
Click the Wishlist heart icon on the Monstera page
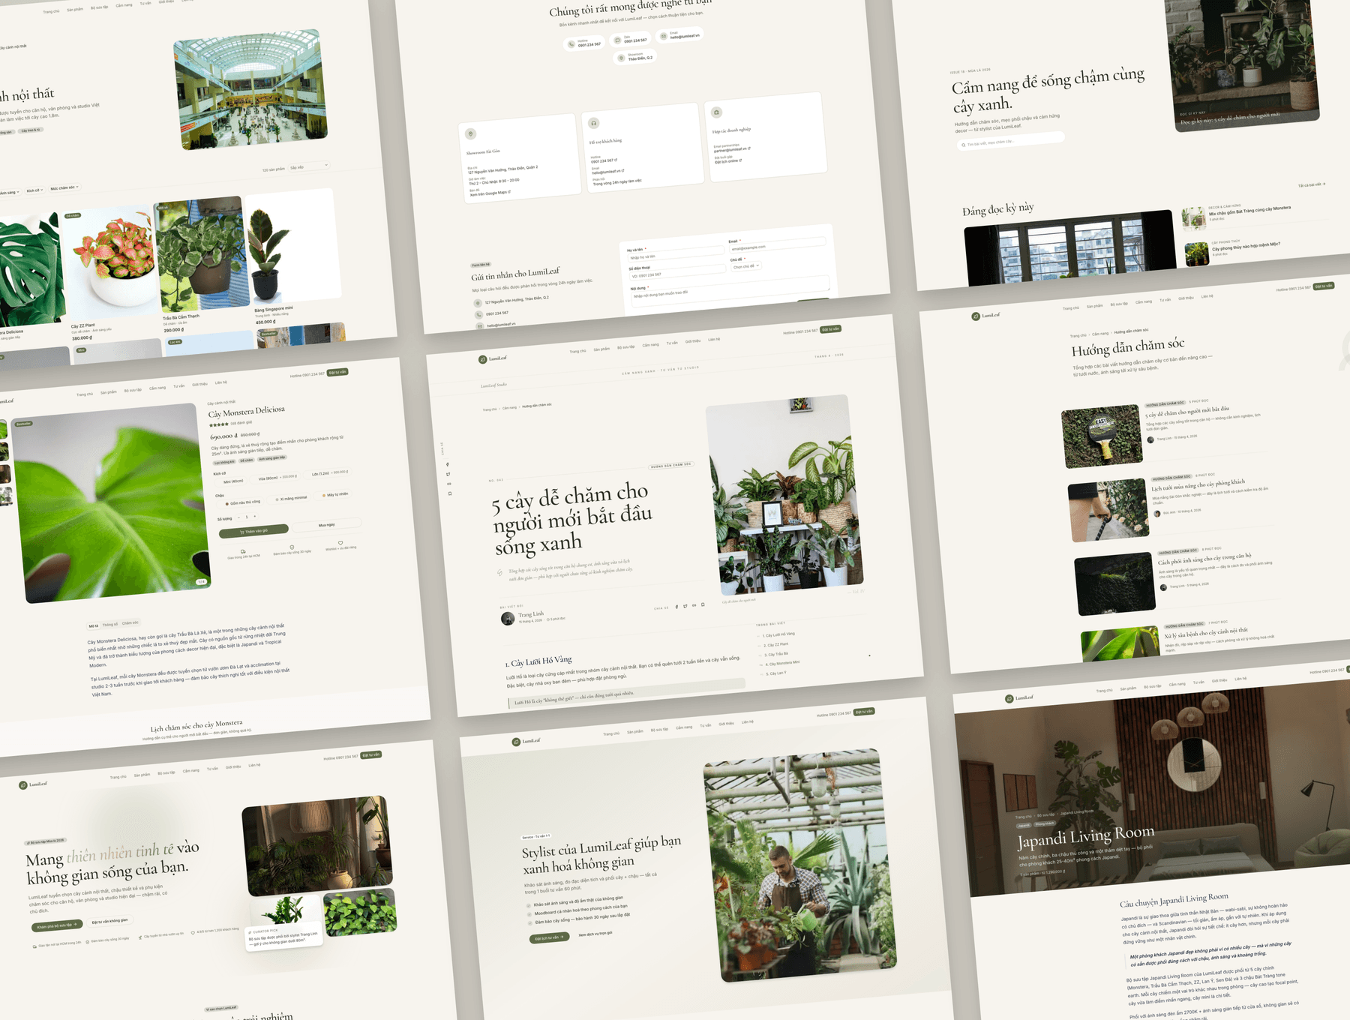(340, 542)
